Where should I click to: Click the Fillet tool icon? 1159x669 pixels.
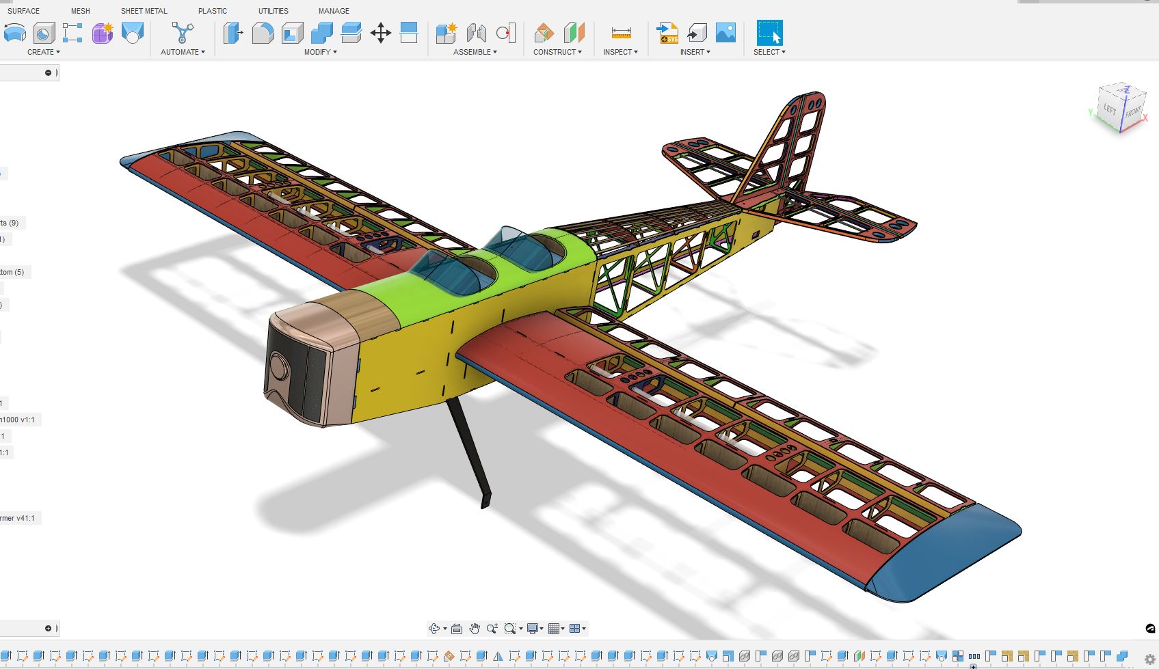pos(263,33)
